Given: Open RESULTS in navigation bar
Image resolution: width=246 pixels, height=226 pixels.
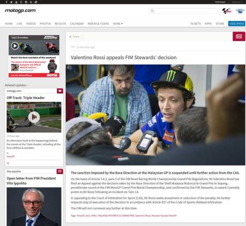Looking at the screenshot, I should tap(60, 24).
